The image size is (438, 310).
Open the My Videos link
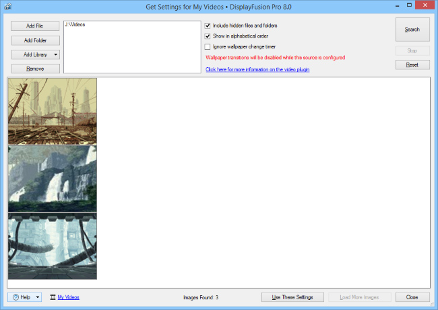point(69,297)
